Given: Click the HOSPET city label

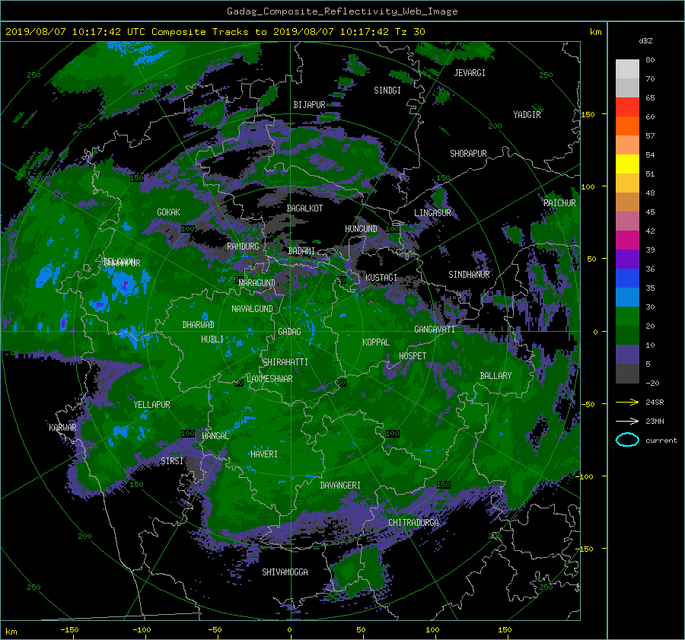Looking at the screenshot, I should coord(413,356).
